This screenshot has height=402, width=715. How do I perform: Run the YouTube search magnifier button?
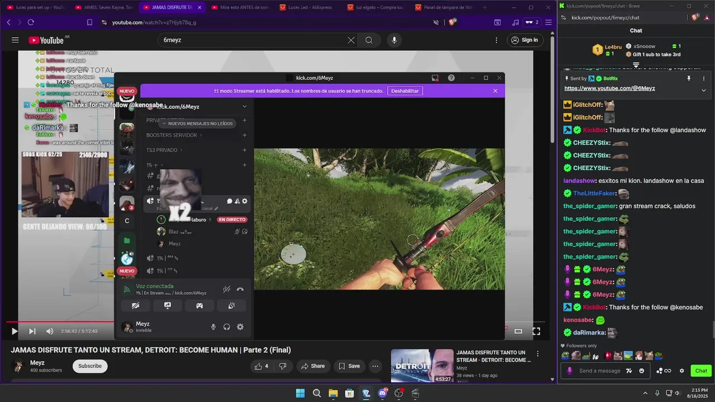369,40
